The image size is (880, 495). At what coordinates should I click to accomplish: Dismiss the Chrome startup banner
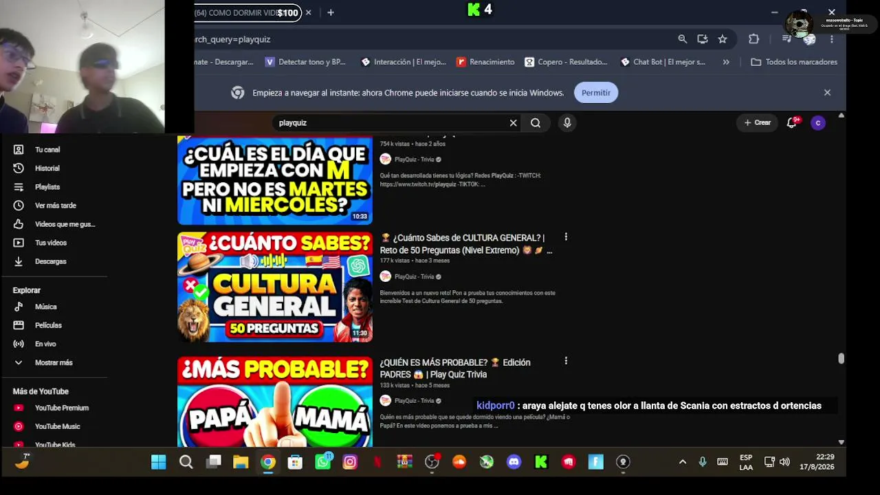click(x=827, y=92)
